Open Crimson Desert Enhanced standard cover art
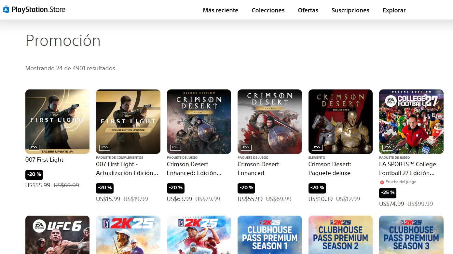 [270, 122]
